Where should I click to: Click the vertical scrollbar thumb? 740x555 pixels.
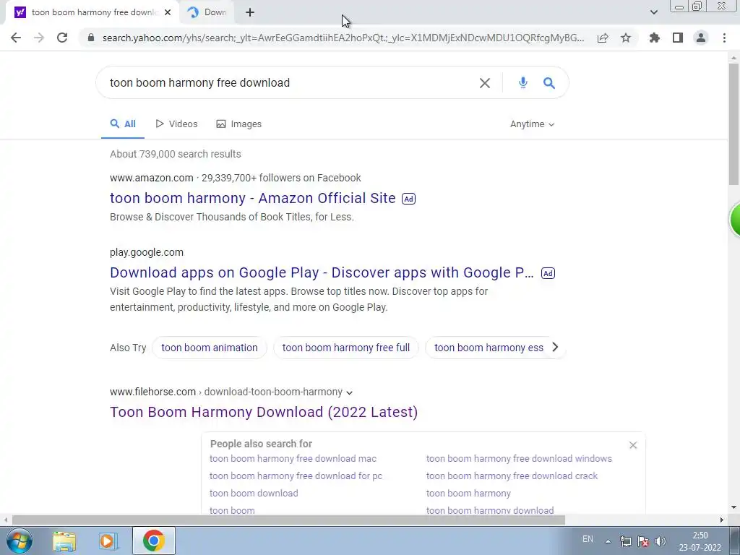coord(733,124)
